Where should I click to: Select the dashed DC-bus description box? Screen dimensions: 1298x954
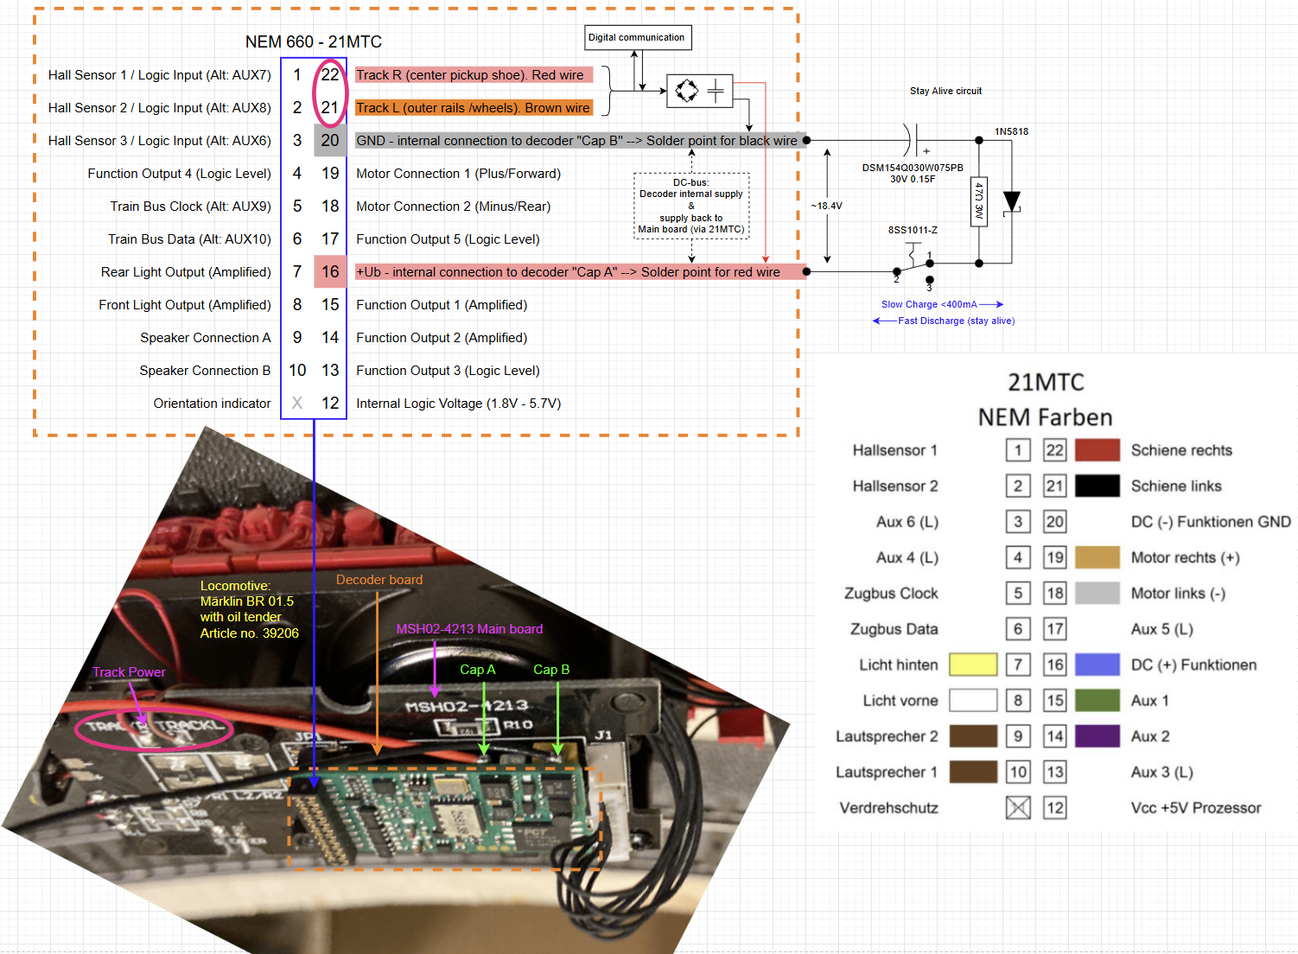point(691,206)
